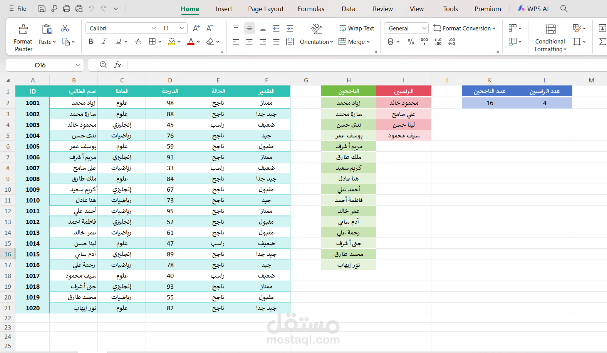The height and width of the screenshot is (353, 607).
Task: Toggle Center horizontal alignment
Action: pos(249,42)
